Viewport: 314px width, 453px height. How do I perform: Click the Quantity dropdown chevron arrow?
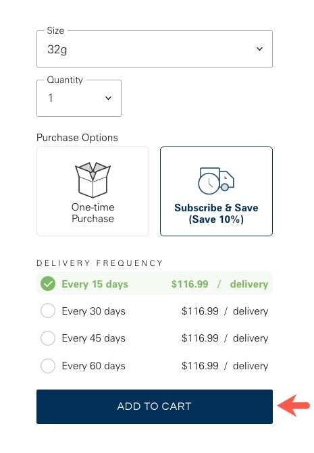[x=108, y=98]
